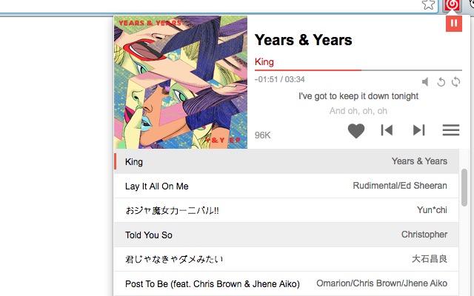The width and height of the screenshot is (474, 296).
Task: Toggle the loop playlist arrows icon
Action: pyautogui.click(x=455, y=81)
